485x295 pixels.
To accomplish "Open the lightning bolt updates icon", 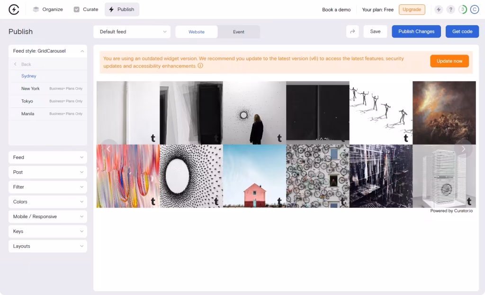I will tap(438, 9).
